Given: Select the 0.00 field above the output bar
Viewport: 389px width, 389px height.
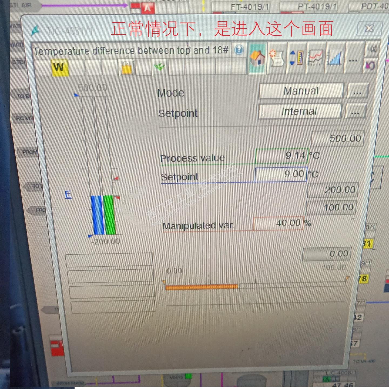Looking at the screenshot, I should [326, 253].
